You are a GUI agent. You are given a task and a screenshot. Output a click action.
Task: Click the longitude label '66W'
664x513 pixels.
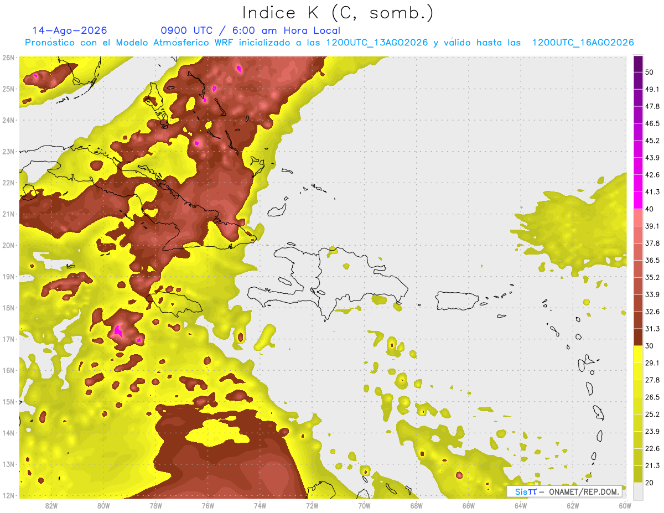click(468, 505)
